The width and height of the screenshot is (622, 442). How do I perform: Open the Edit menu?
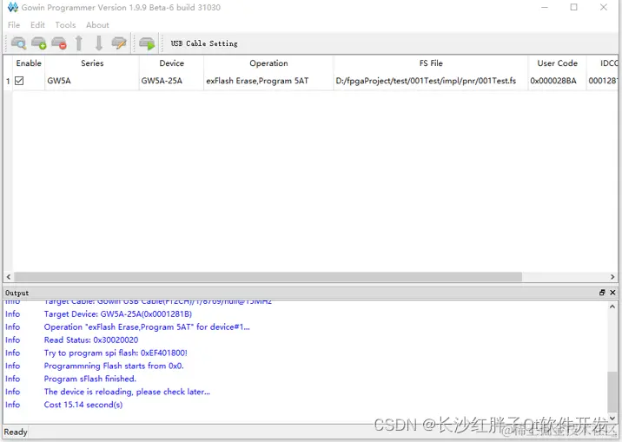click(x=37, y=24)
